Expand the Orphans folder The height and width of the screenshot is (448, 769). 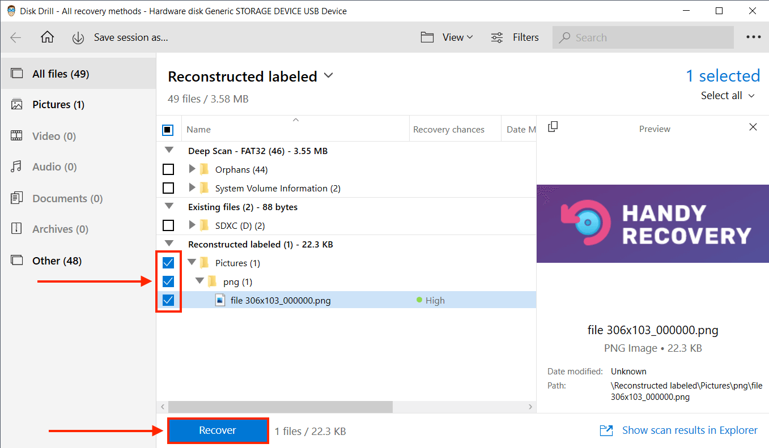tap(192, 169)
